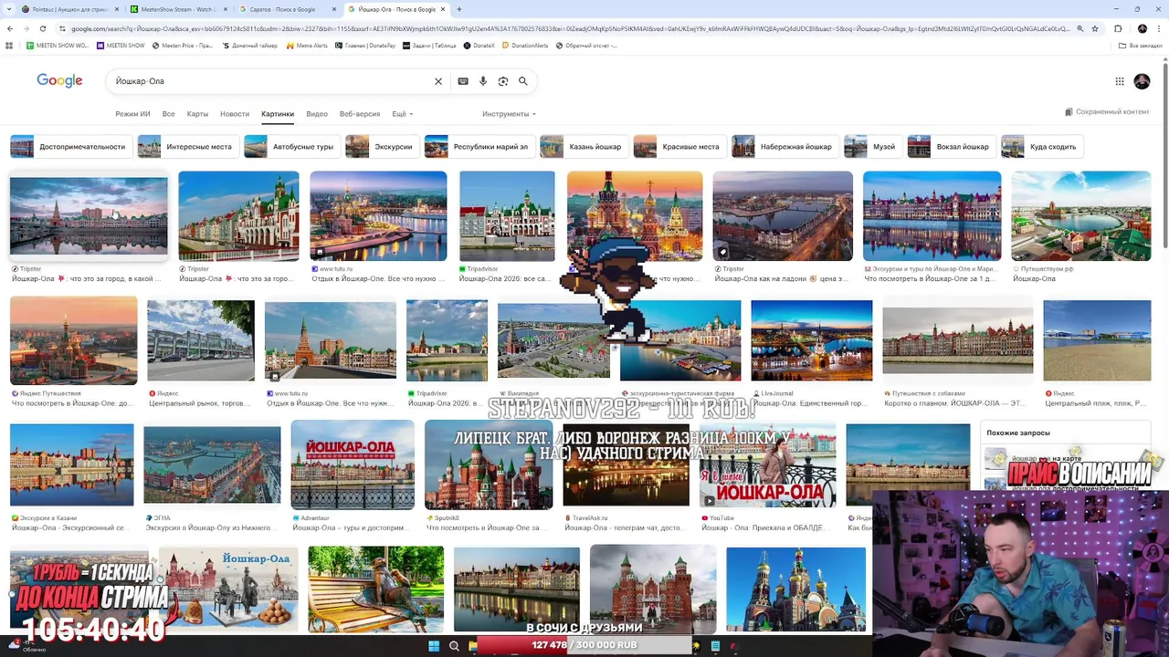Open the browser extensions puzzle icon
Image resolution: width=1169 pixels, height=657 pixels.
1118,28
